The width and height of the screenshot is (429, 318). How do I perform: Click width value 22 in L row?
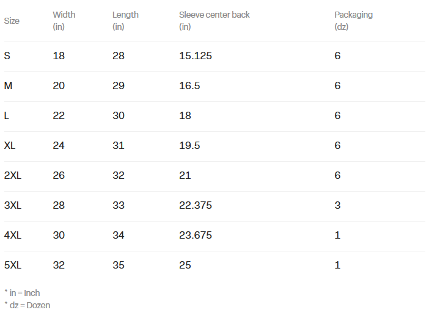pos(59,115)
